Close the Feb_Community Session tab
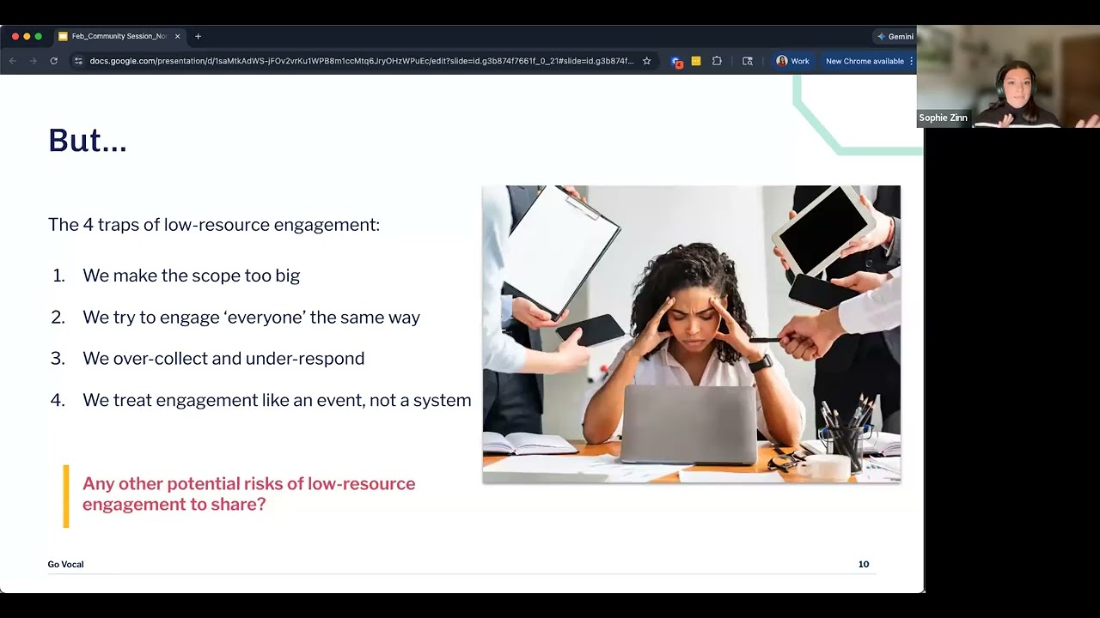 178,36
